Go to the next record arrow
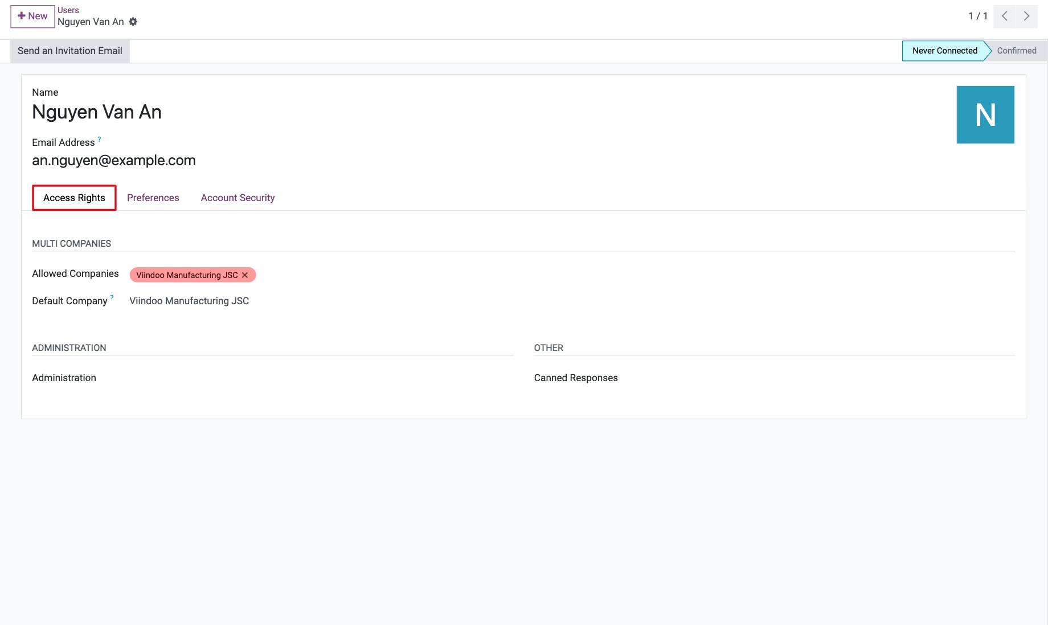This screenshot has width=1048, height=625. [1026, 16]
